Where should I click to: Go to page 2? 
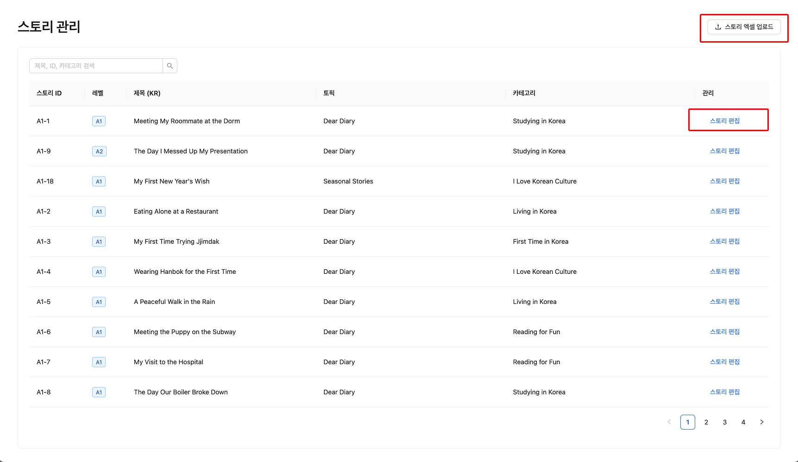tap(706, 422)
